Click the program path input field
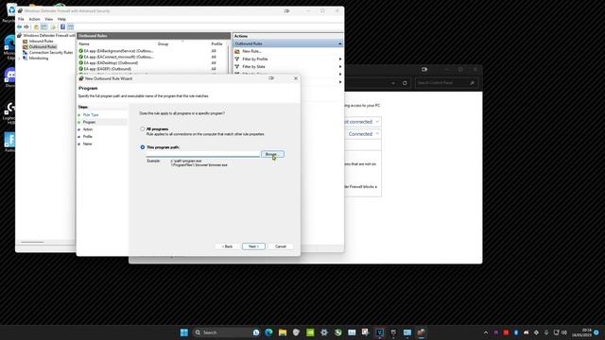Viewport: 605px width, 340px height. (203, 154)
